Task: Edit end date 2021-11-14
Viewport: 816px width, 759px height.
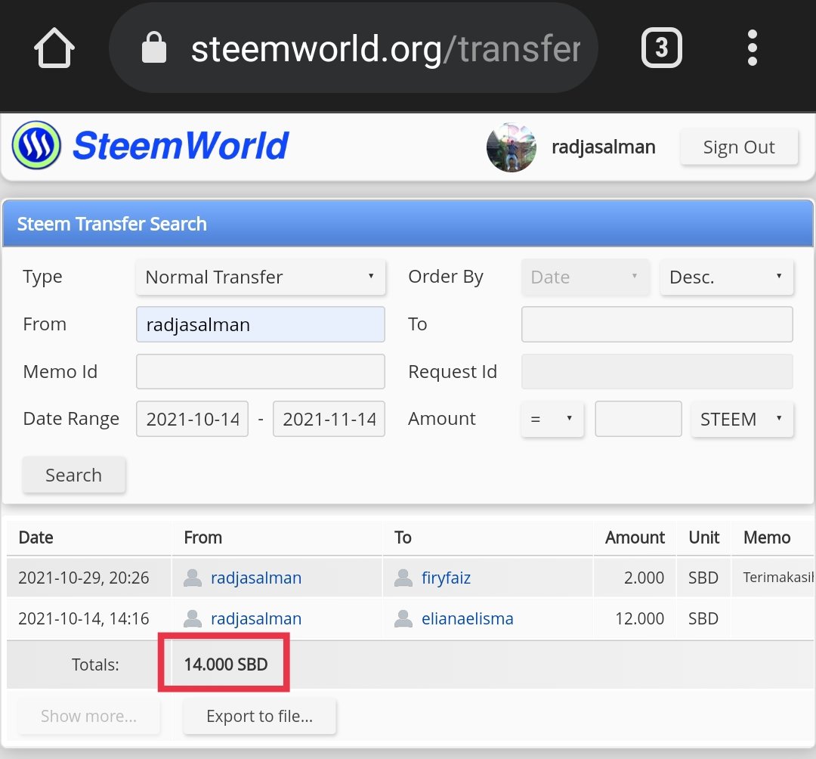Action: coord(329,419)
